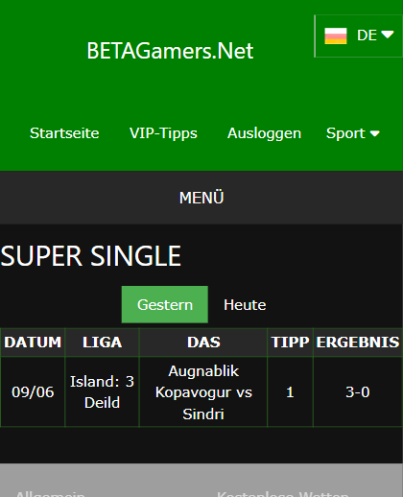Expand the Sport menu arrow
The width and height of the screenshot is (403, 497).
374,133
